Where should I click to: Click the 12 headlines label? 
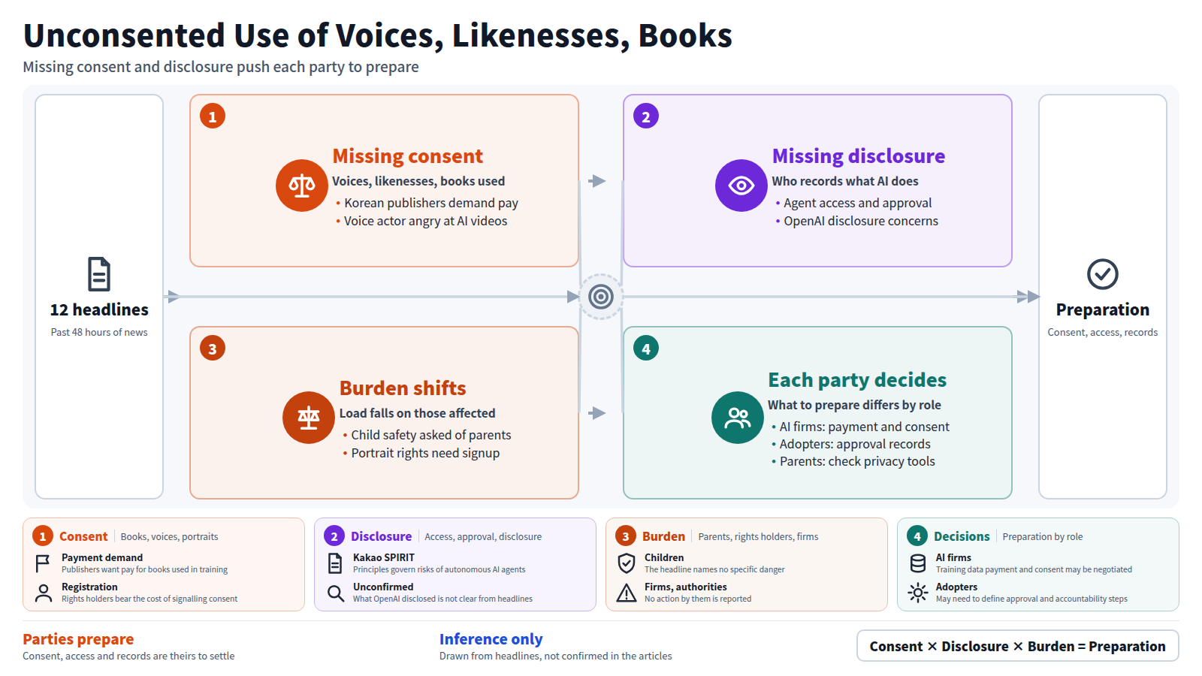click(99, 309)
